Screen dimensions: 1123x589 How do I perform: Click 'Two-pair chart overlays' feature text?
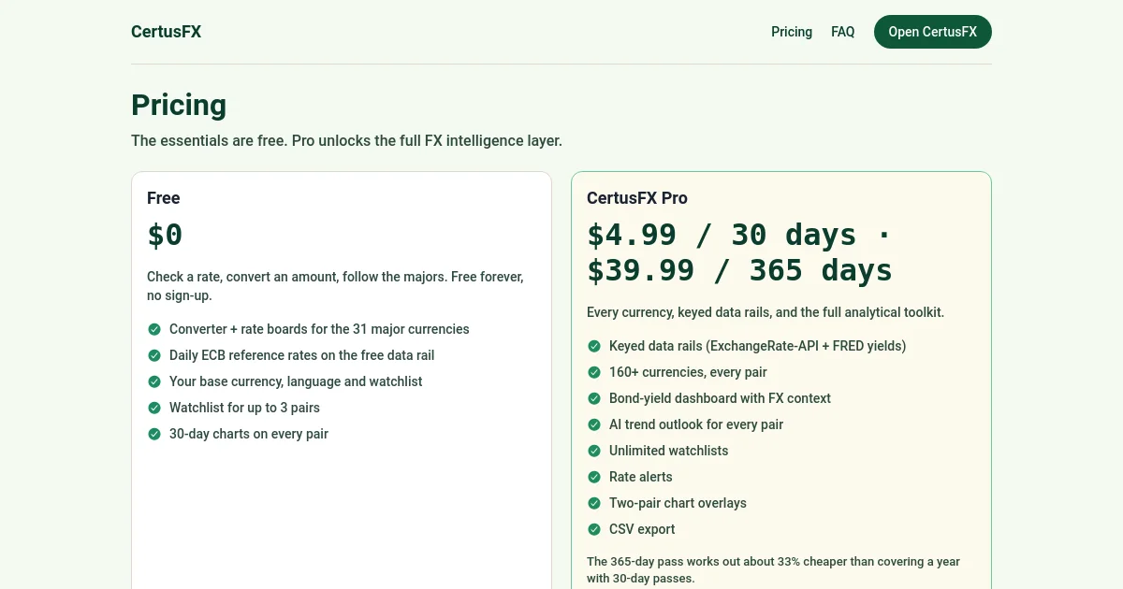[x=678, y=503]
